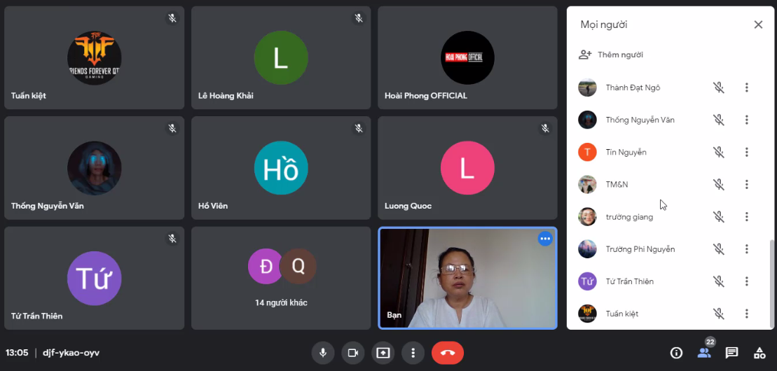Open more options in bottom call bar
This screenshot has width=777, height=371.
[413, 353]
